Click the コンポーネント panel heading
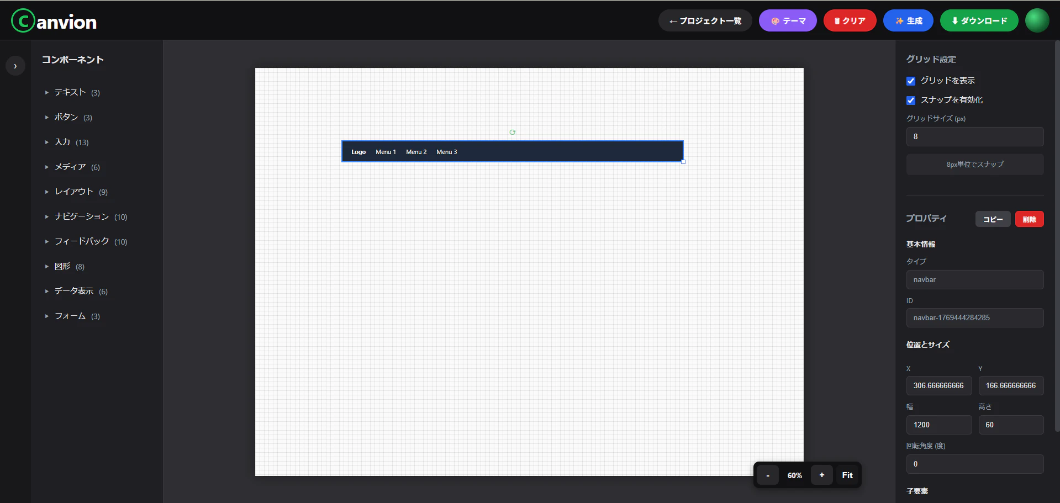Viewport: 1060px width, 503px height. [x=73, y=60]
